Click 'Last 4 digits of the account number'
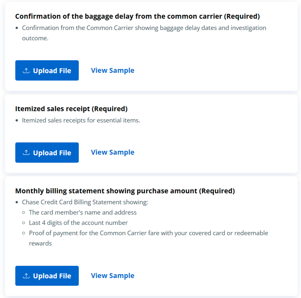The width and height of the screenshot is (301, 298). click(78, 223)
